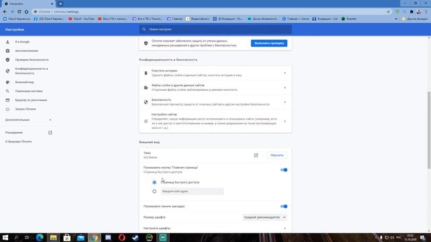The height and width of the screenshot is (242, 431).
Task: Open 'Браузер по умолчанию' in the sidebar
Action: pyautogui.click(x=31, y=100)
